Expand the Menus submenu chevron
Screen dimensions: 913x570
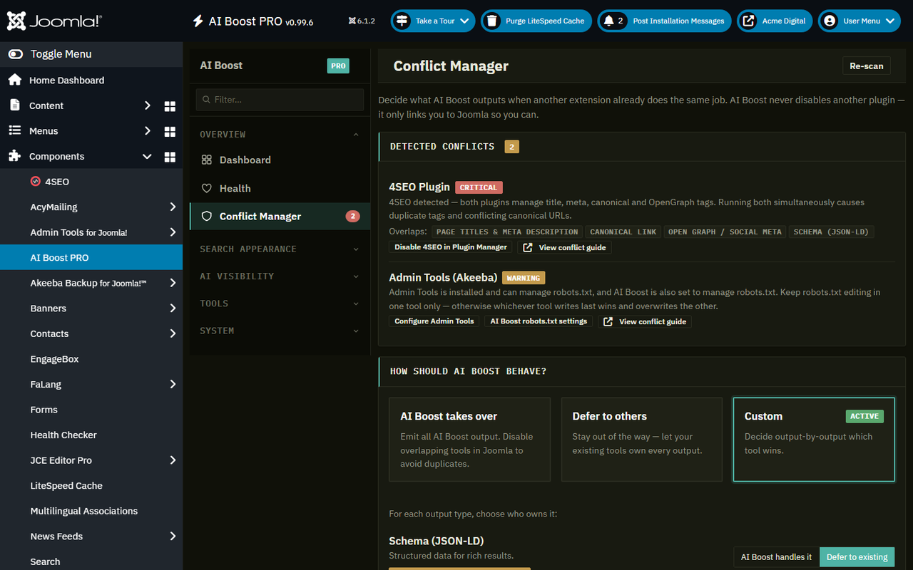(147, 131)
